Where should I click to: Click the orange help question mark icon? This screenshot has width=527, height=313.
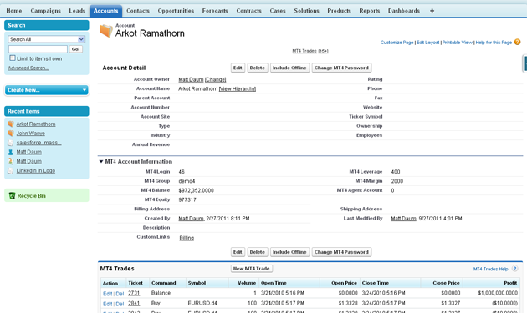pyautogui.click(x=517, y=42)
